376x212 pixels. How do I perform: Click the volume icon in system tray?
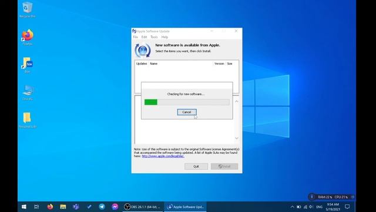coord(311,207)
